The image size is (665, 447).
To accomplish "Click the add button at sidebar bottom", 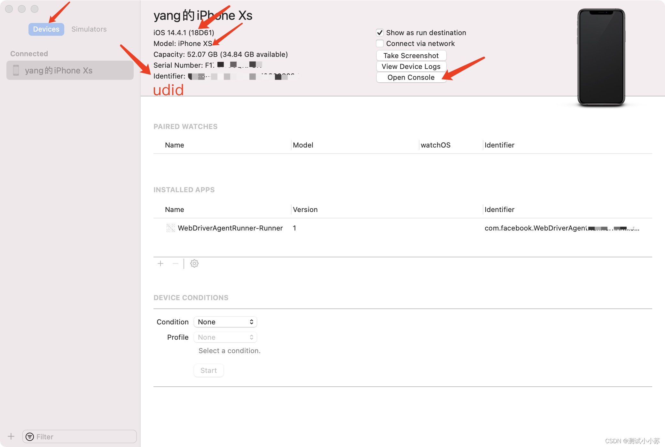I will 11,436.
